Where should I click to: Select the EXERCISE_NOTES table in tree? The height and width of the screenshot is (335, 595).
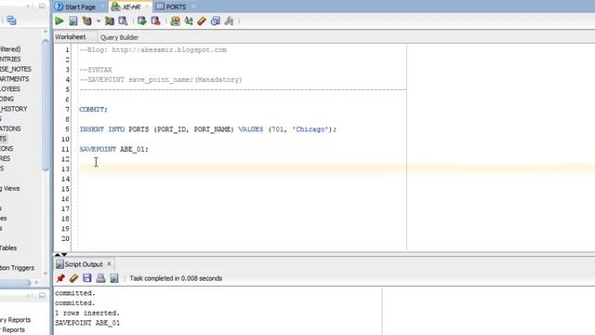16,69
